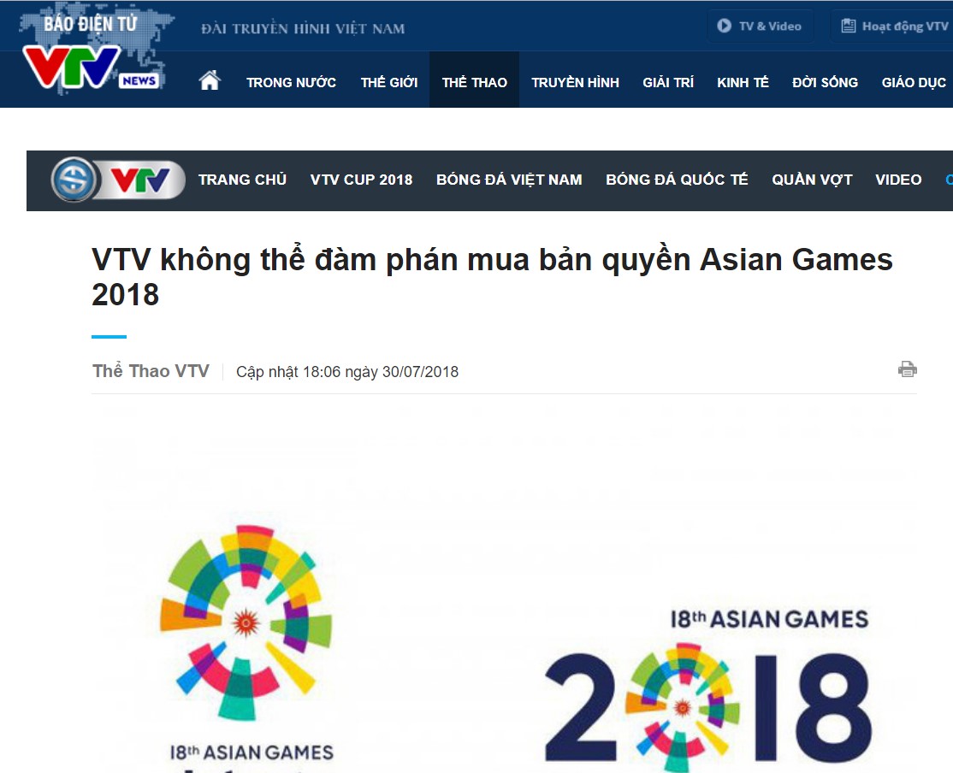
Task: Select the KINH TẾ menu item
Action: [x=743, y=82]
